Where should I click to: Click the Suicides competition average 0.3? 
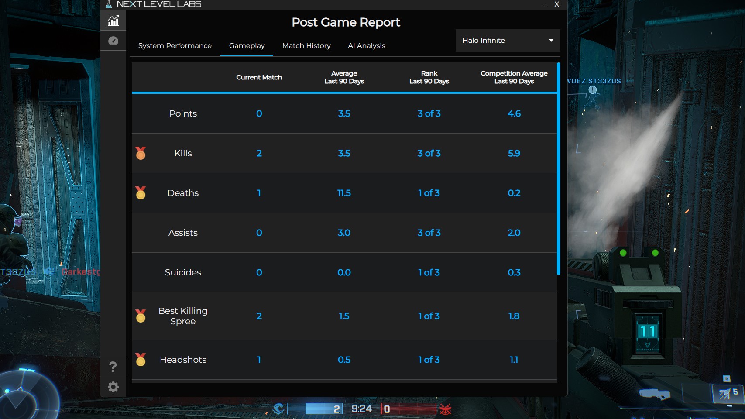pos(514,272)
